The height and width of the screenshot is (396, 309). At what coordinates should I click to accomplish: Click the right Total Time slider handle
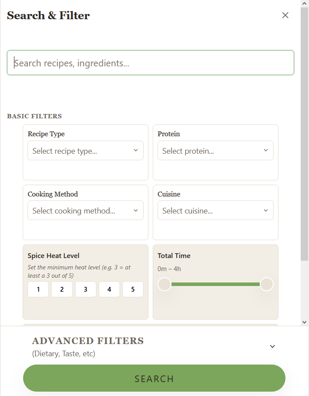pyautogui.click(x=267, y=284)
